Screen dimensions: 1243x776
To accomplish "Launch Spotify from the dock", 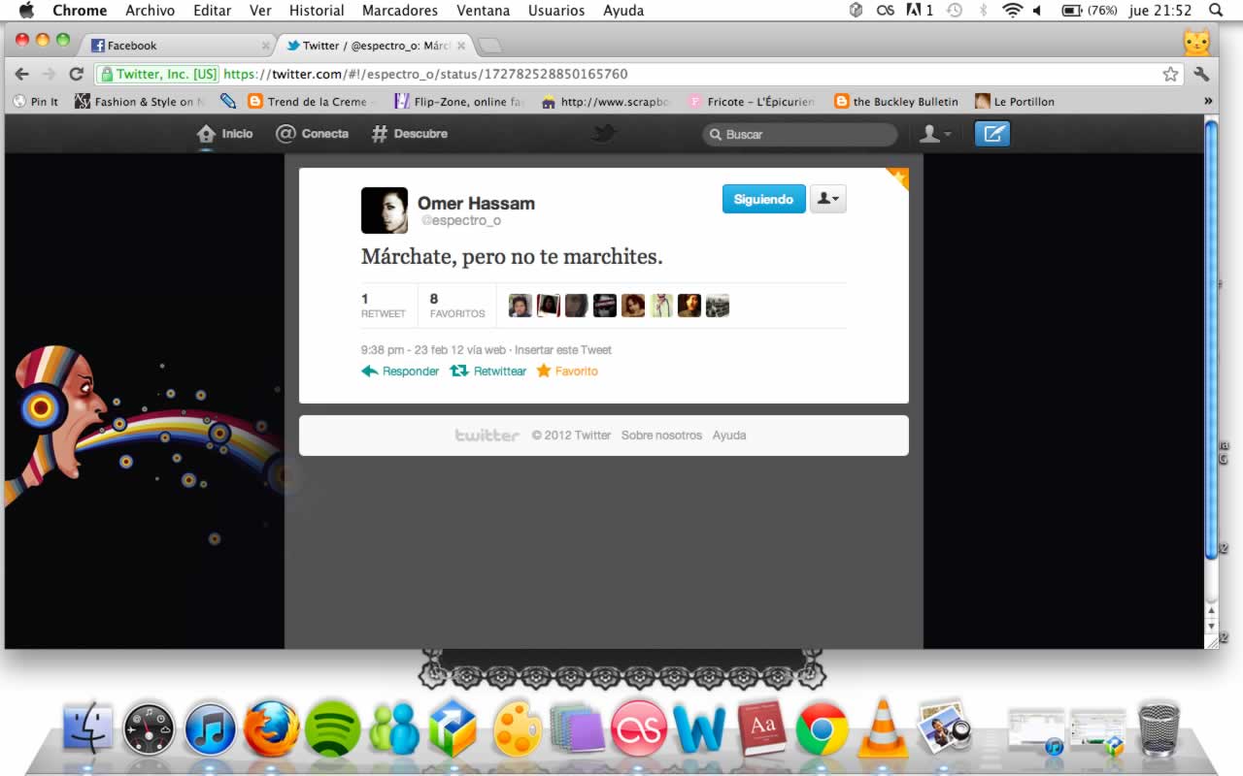I will (x=332, y=729).
